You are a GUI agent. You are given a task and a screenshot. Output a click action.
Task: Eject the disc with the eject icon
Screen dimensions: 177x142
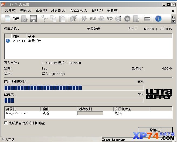(127, 19)
